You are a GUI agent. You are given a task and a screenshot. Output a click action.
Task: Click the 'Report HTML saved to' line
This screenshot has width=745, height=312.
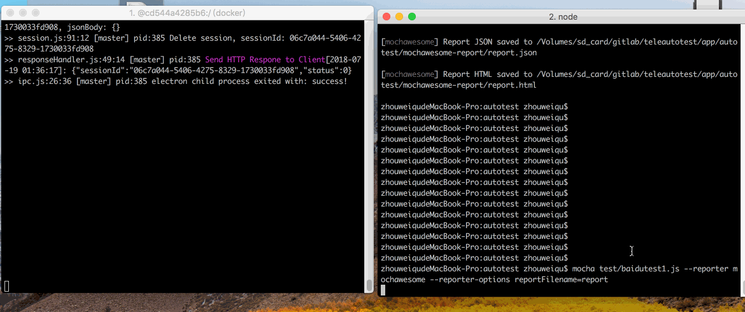pyautogui.click(x=559, y=80)
